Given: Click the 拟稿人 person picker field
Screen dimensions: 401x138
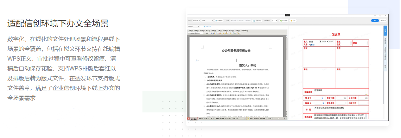Looking at the screenshot, I should click(x=319, y=103).
